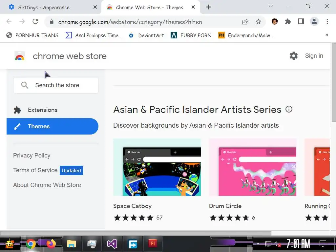This screenshot has width=336, height=252.
Task: Click the Asian & Pacific Islander Artists Series heading
Action: point(197,110)
